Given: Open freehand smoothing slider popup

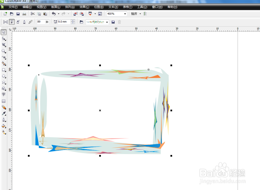Looking at the screenshot, I should click(47, 22).
